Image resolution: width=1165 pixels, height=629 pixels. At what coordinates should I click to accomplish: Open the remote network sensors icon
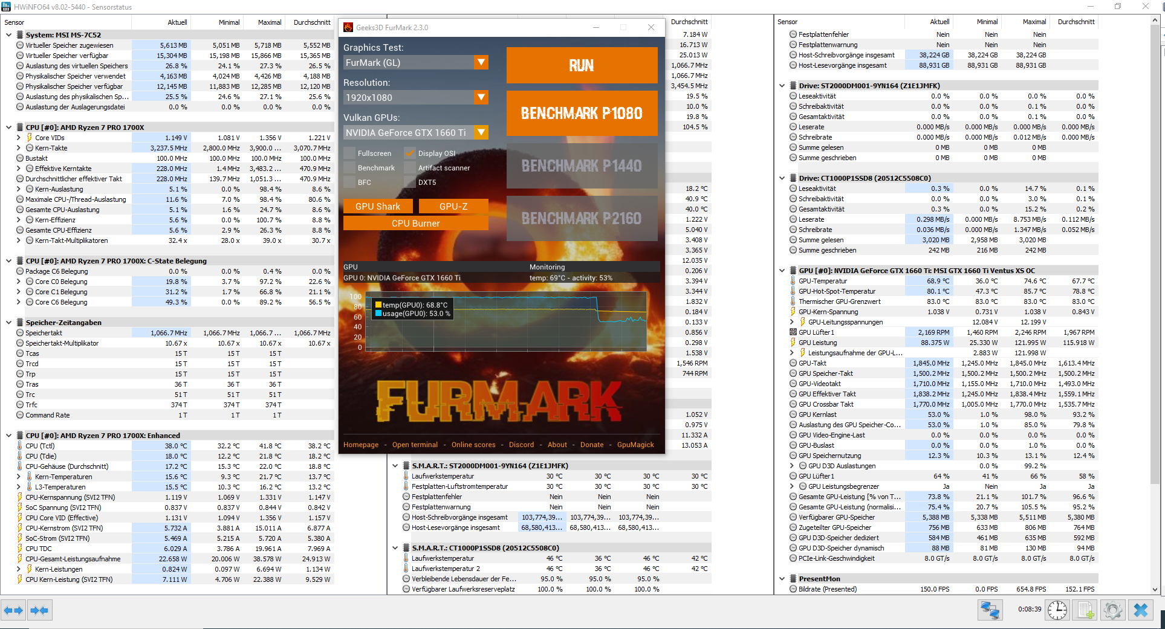pyautogui.click(x=990, y=610)
